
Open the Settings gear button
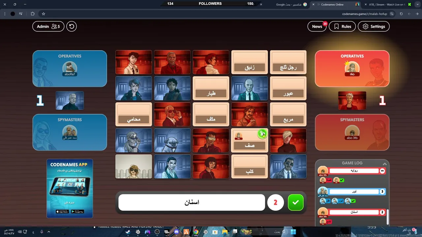click(x=374, y=26)
